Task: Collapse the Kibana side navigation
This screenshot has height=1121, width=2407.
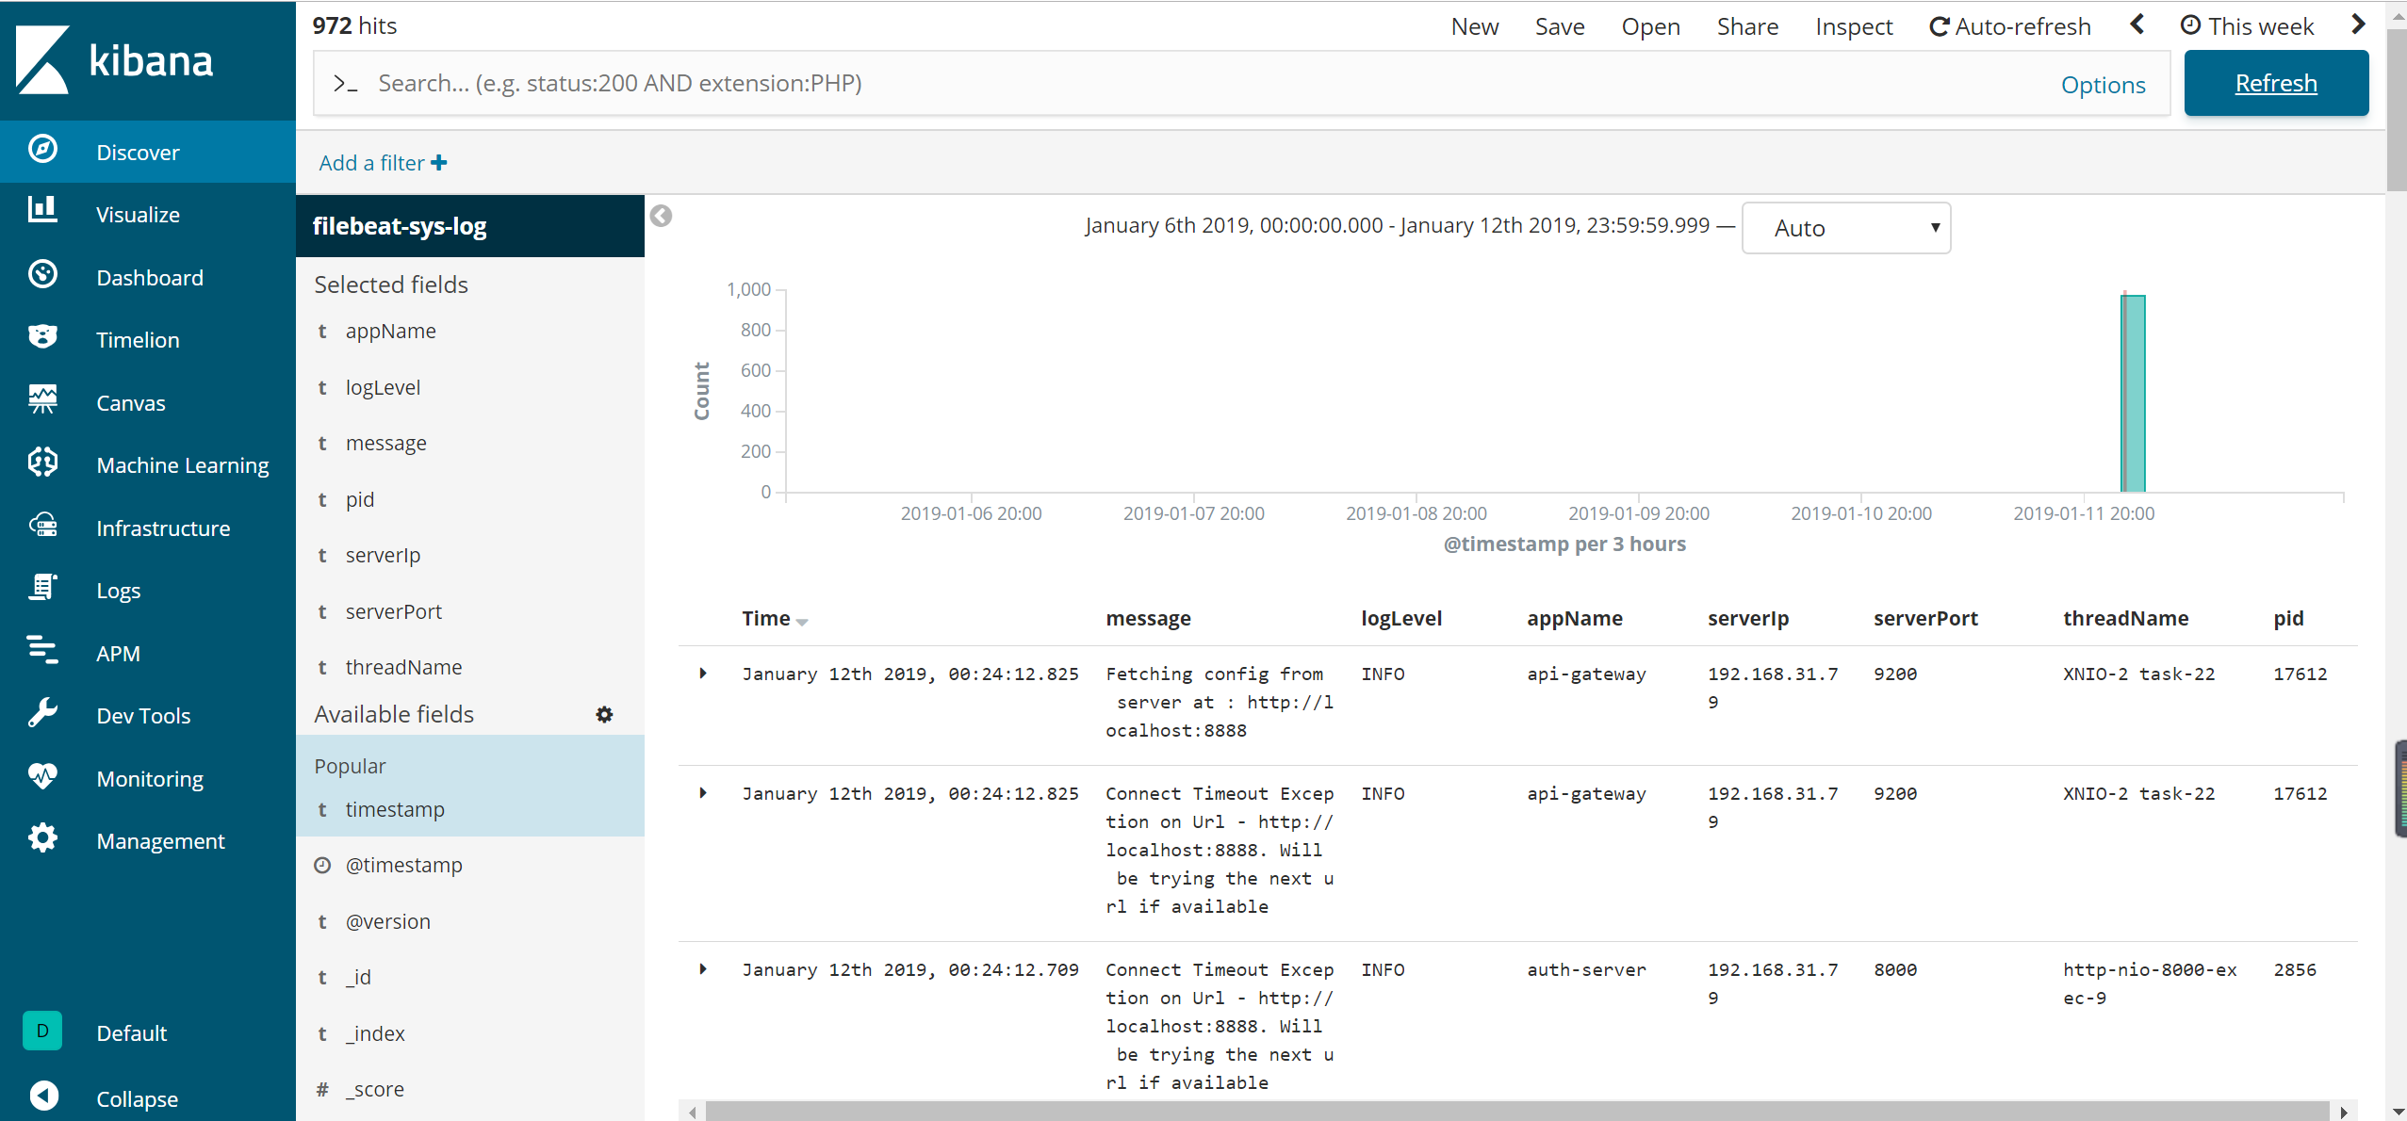Action: tap(44, 1097)
